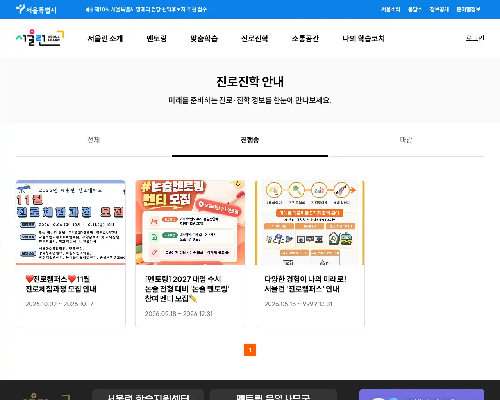The height and width of the screenshot is (400, 500).
Task: Click date range 2026.10.02 ~ 2026.10.17
Action: (x=59, y=304)
